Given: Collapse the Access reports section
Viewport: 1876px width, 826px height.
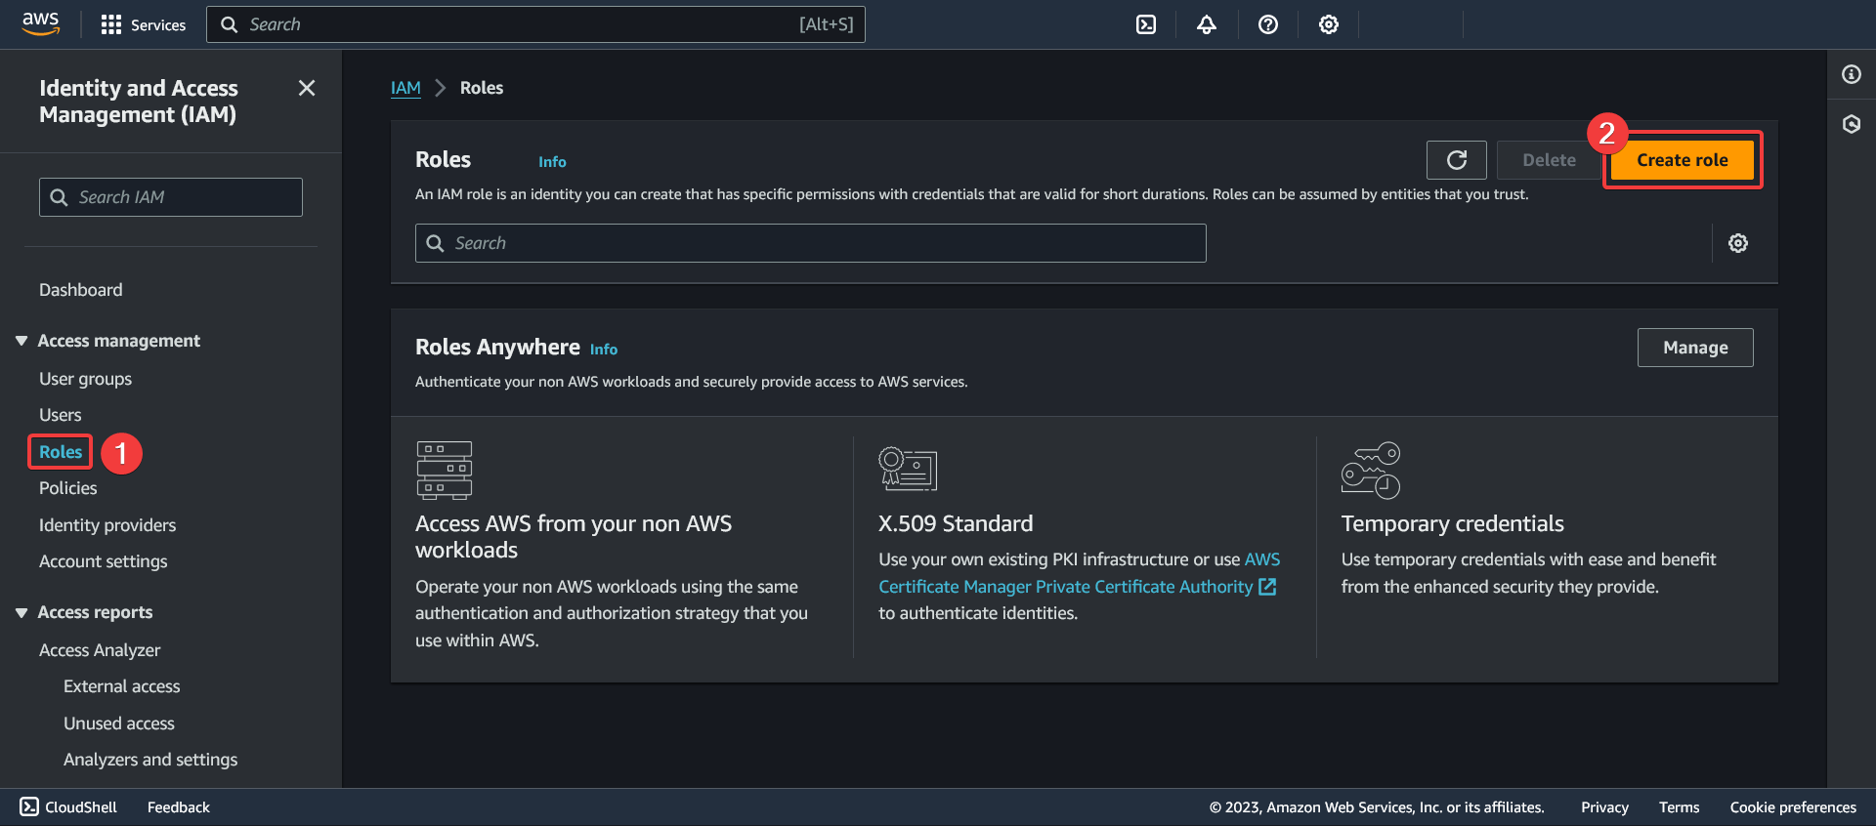Looking at the screenshot, I should pyautogui.click(x=21, y=612).
